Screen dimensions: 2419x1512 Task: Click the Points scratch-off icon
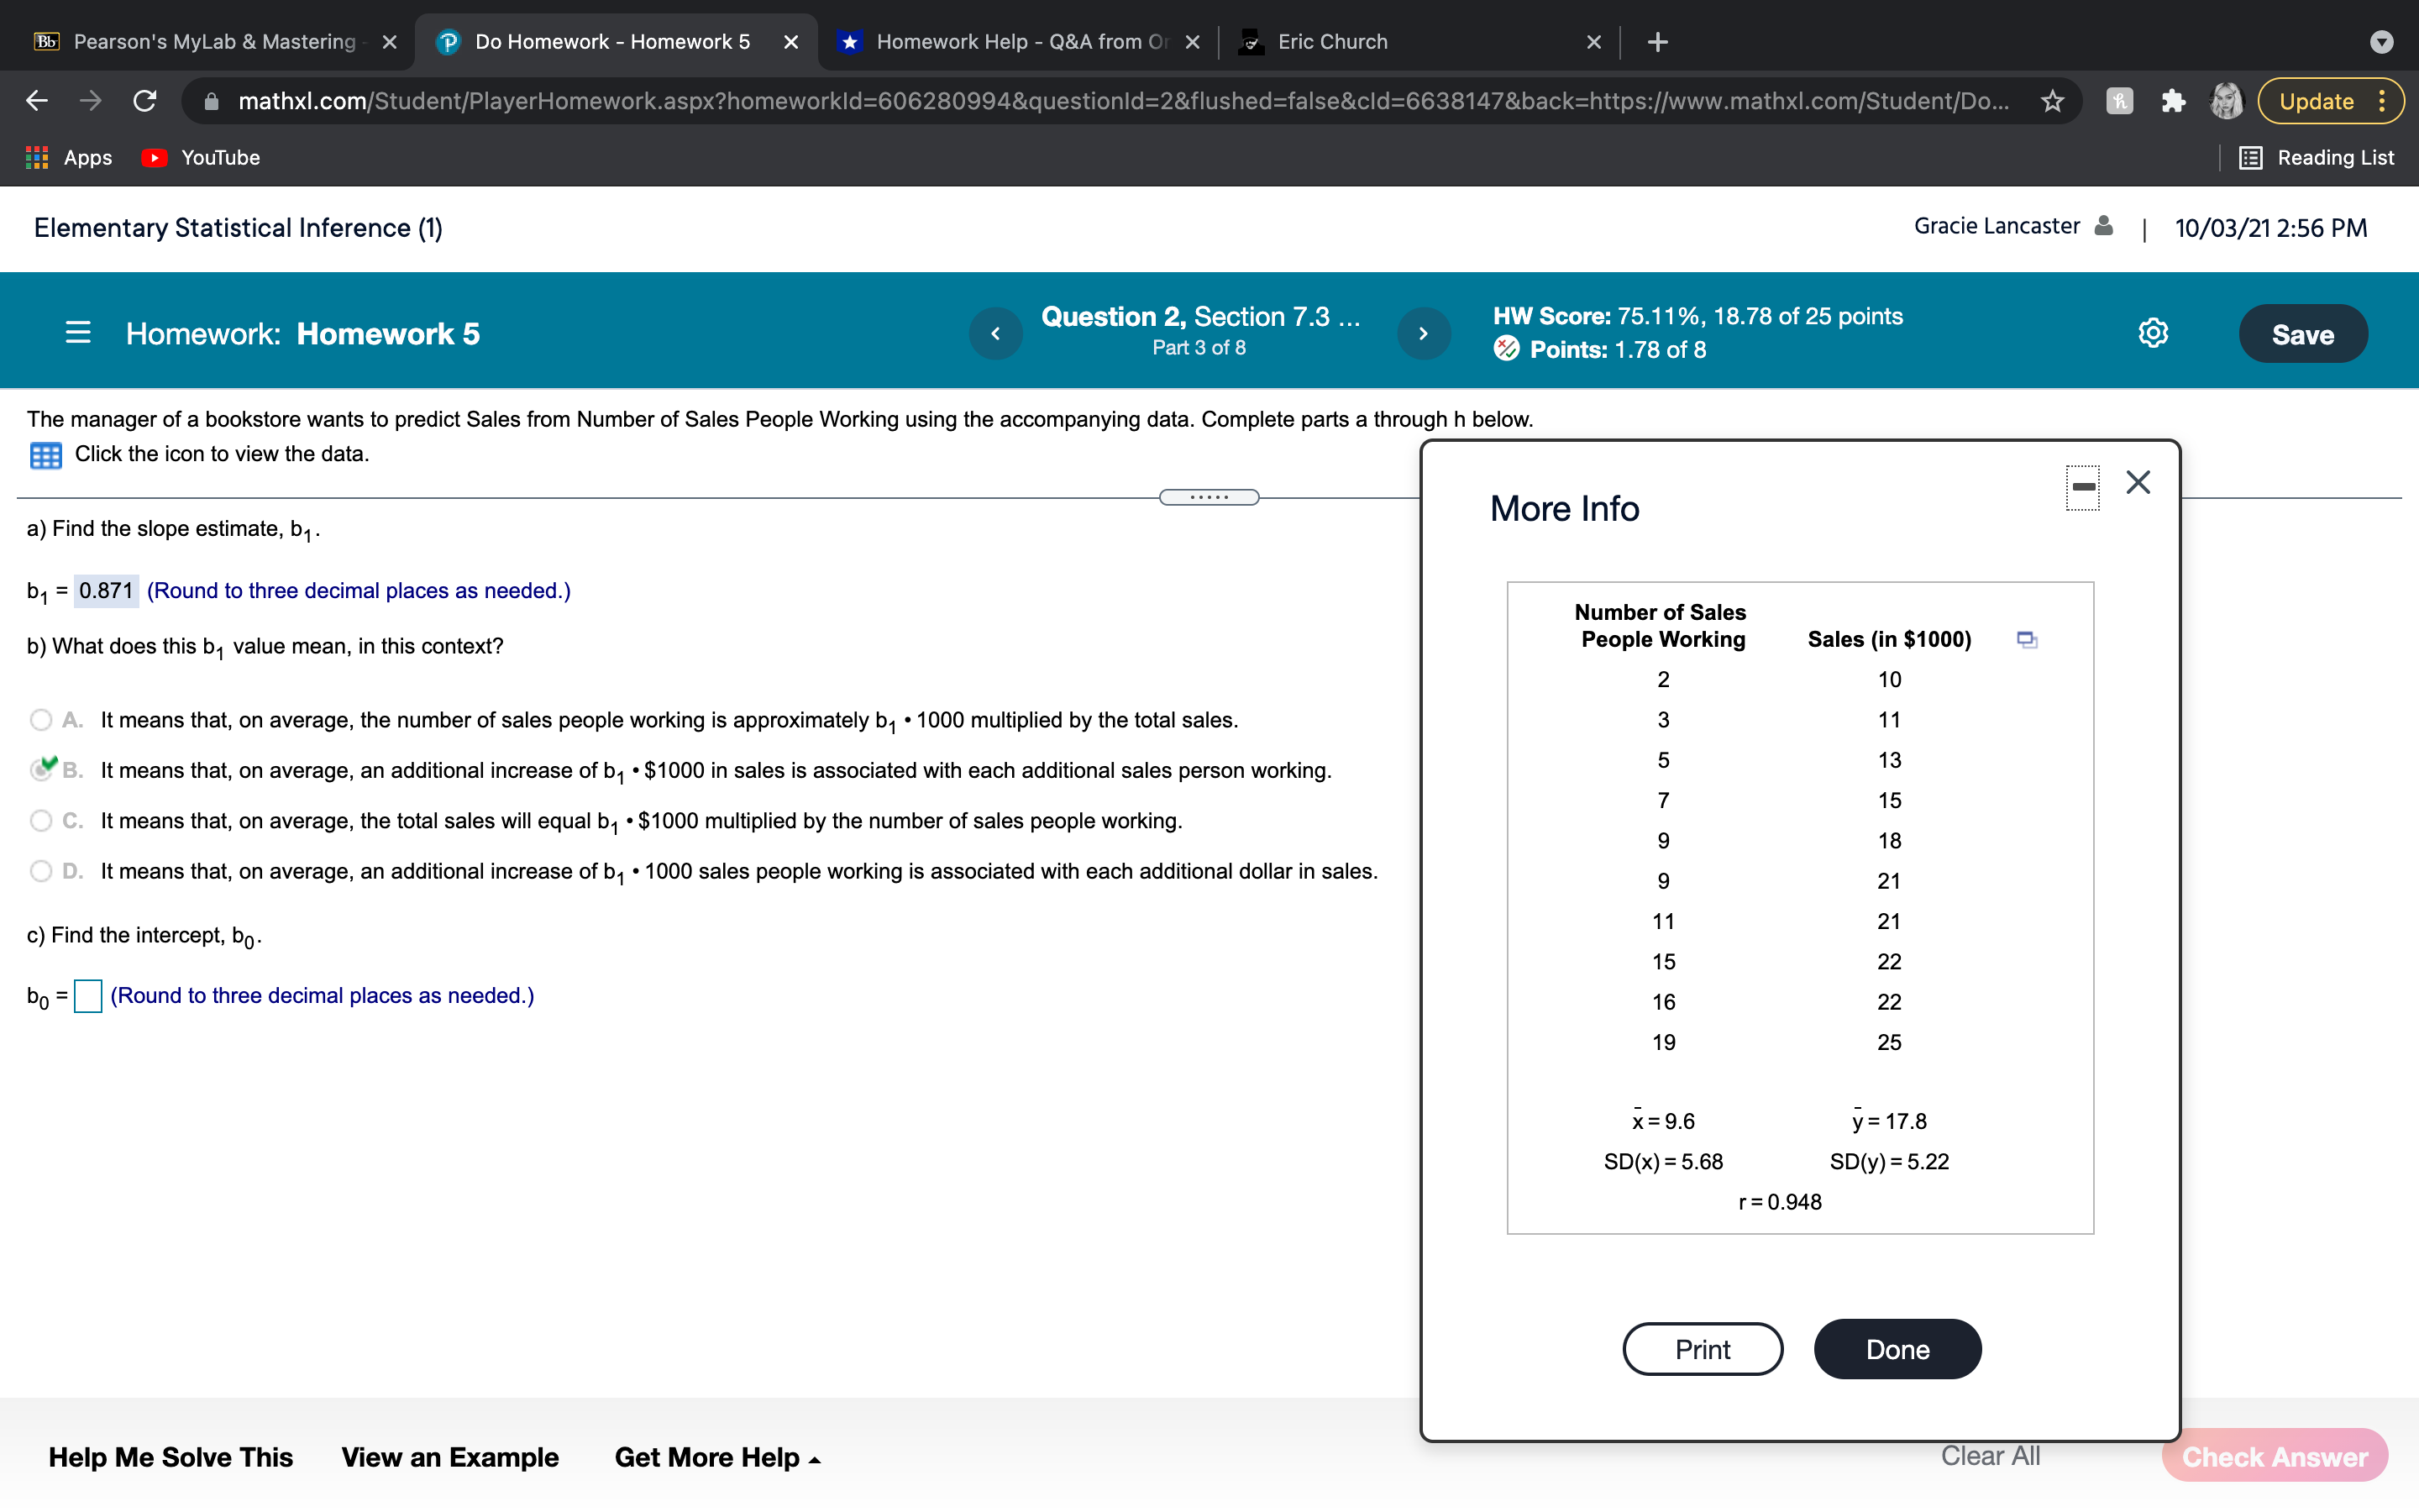[1508, 349]
